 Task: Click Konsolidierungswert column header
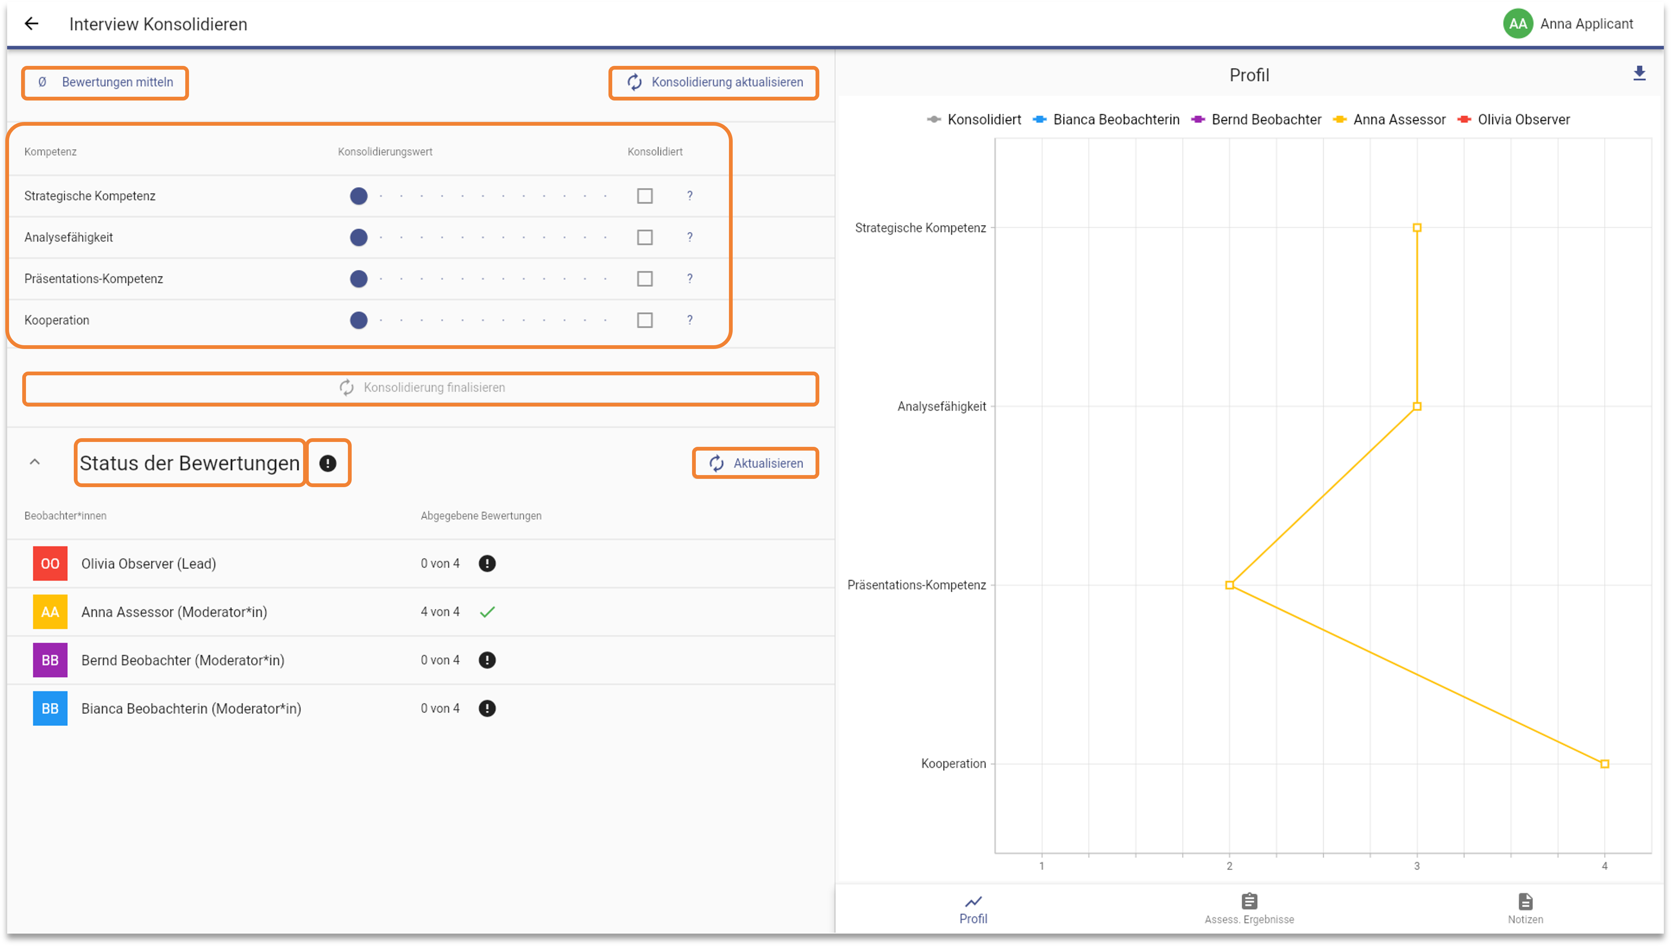(384, 152)
